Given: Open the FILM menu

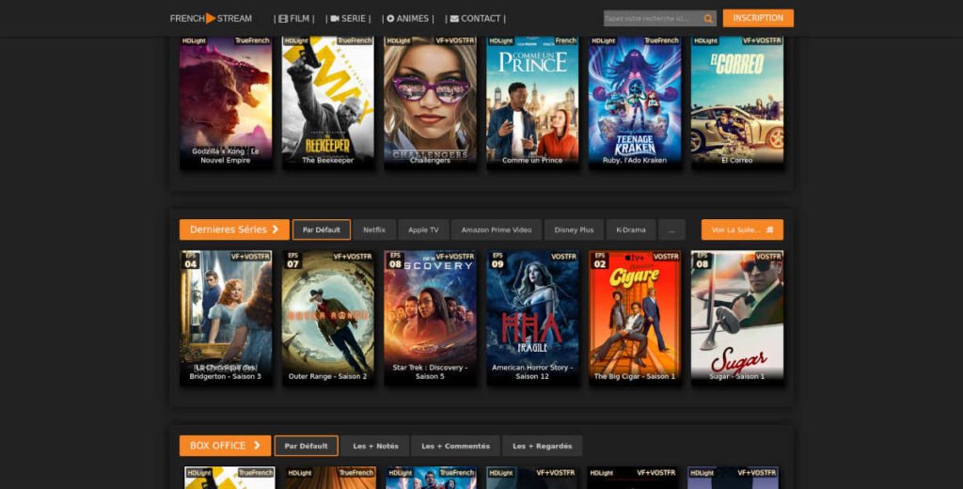Looking at the screenshot, I should (294, 19).
